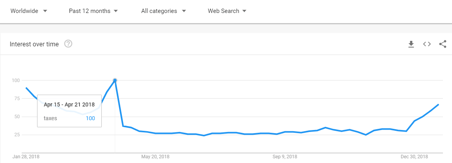Click the arrow next to All categories

(184, 11)
